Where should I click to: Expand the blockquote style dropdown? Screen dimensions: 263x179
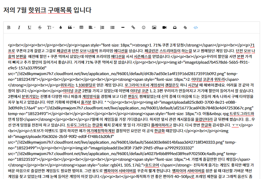[71, 27]
